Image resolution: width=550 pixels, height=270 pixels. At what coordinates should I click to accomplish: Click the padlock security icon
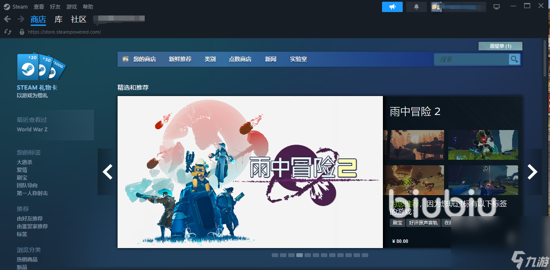click(22, 32)
